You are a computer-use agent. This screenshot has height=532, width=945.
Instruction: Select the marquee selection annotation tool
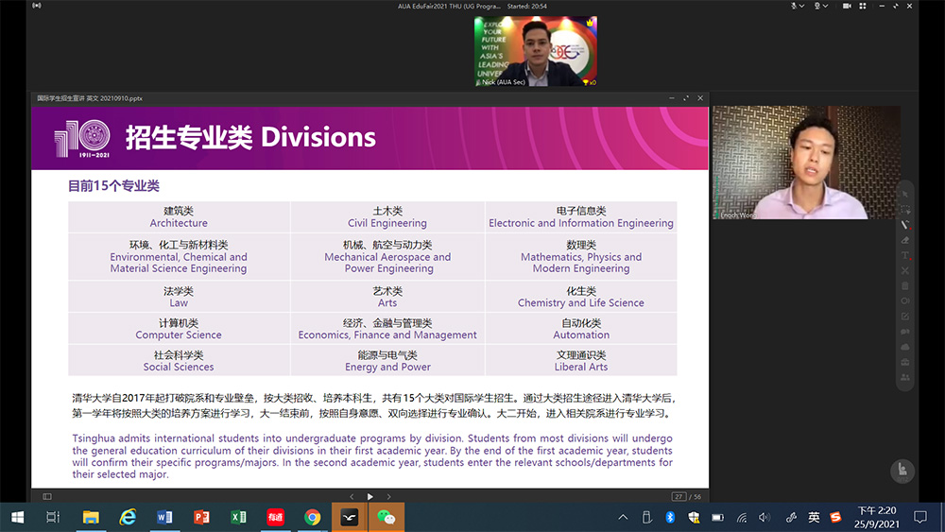click(x=905, y=210)
